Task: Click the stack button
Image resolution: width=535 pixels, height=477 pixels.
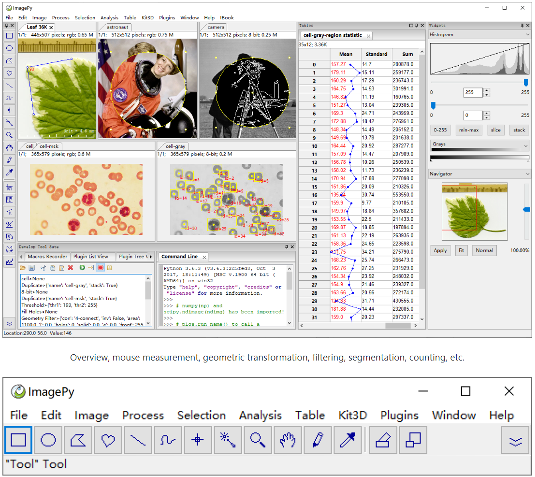Action: click(x=519, y=130)
